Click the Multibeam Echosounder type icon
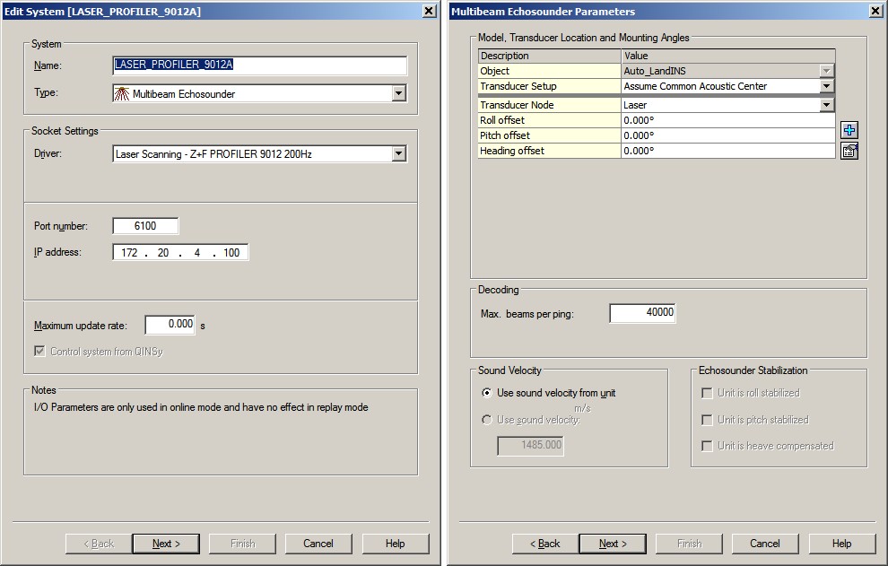 tap(121, 93)
